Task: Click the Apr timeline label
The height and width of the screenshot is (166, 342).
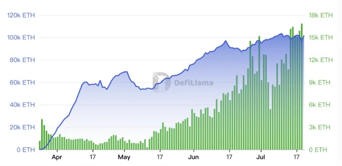Action: (57, 157)
